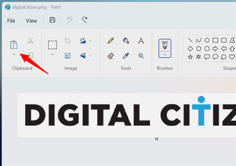Select the Brushes tool
Viewport: 236px width, 166px height.
coord(165,45)
